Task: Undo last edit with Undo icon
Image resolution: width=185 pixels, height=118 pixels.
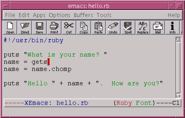Action: tap(113, 28)
